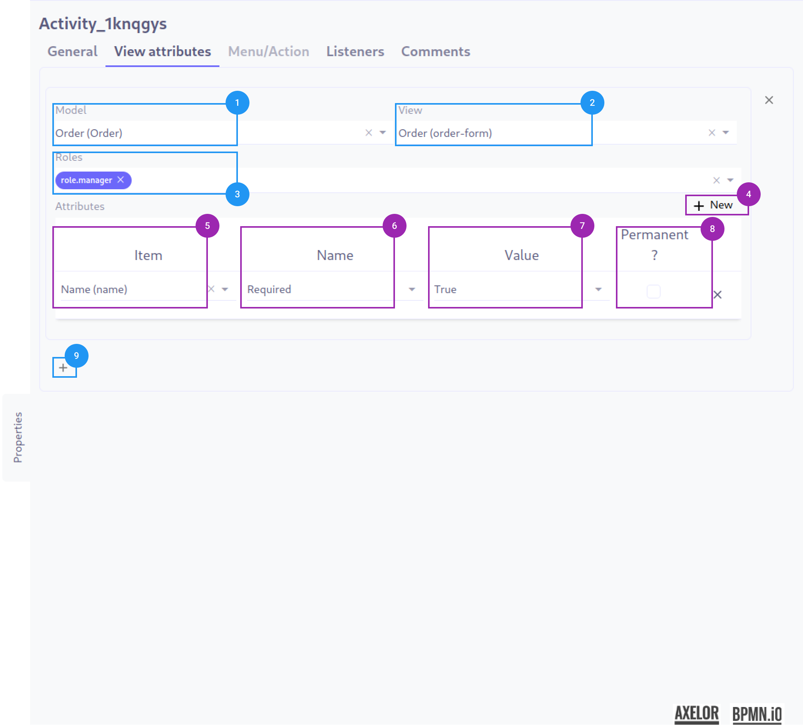Go to the Listeners tab
803x727 pixels.
[x=355, y=51]
